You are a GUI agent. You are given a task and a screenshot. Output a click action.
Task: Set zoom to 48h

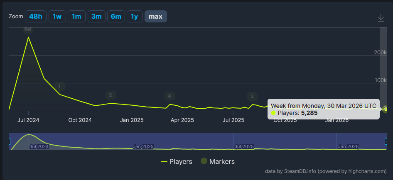[36, 17]
